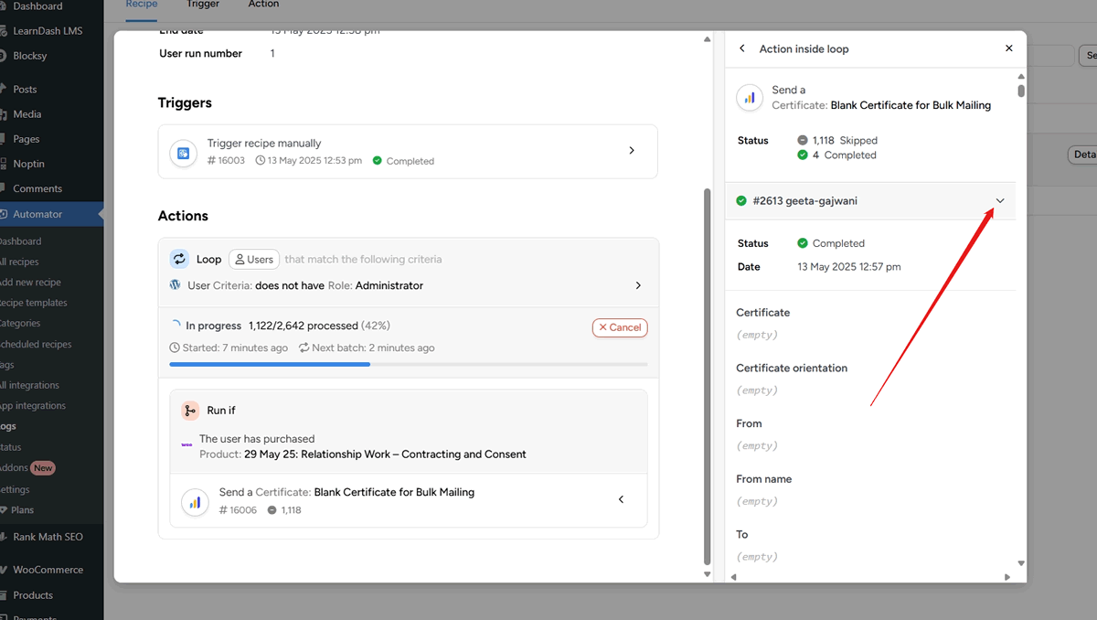Click the Automator robot icon
The image size is (1097, 620).
point(4,214)
